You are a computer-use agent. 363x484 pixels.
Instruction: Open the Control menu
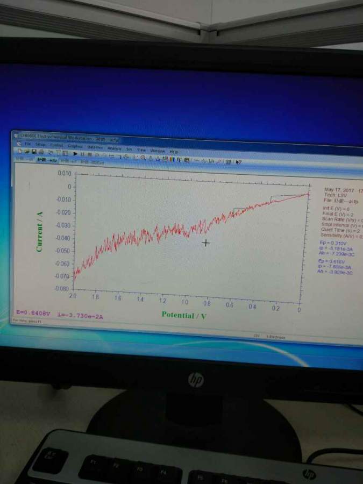56,145
